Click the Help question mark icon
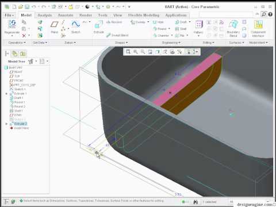Viewport: 276px width, 207px height. (270, 14)
